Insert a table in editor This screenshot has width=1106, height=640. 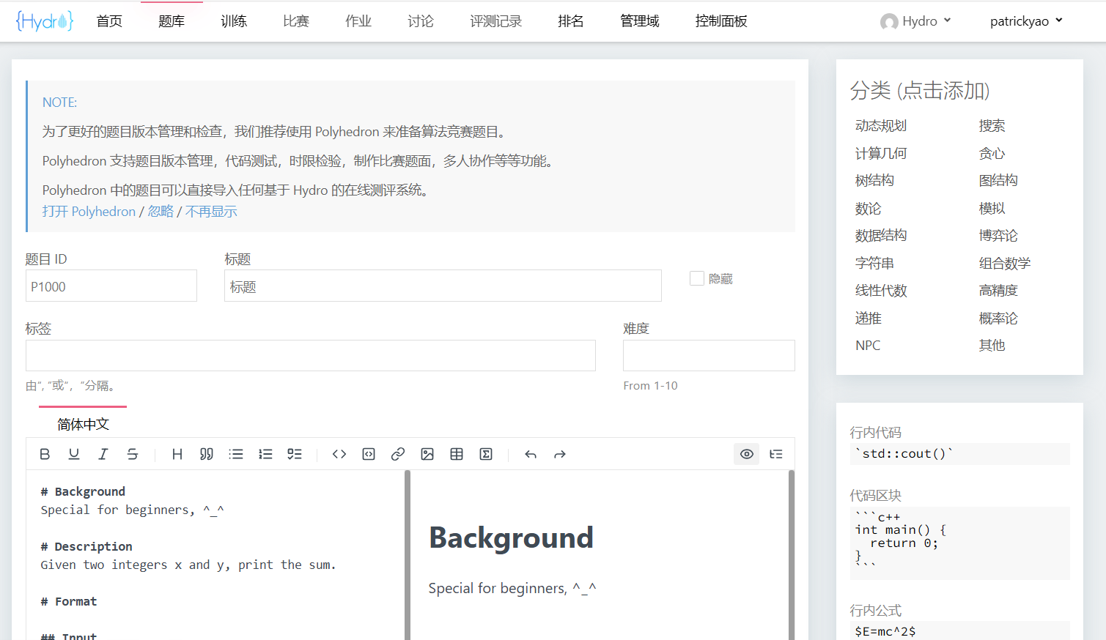pos(457,454)
